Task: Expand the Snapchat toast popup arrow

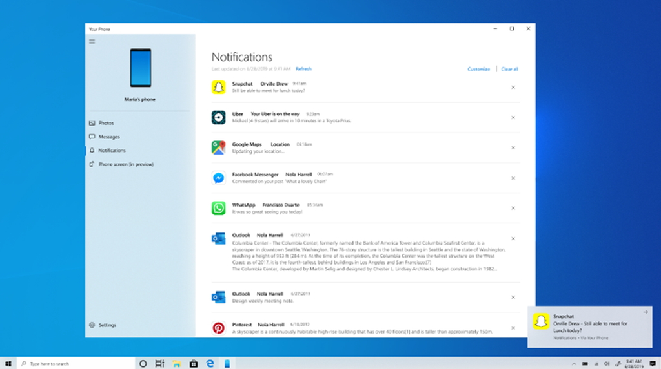Action: coord(646,312)
